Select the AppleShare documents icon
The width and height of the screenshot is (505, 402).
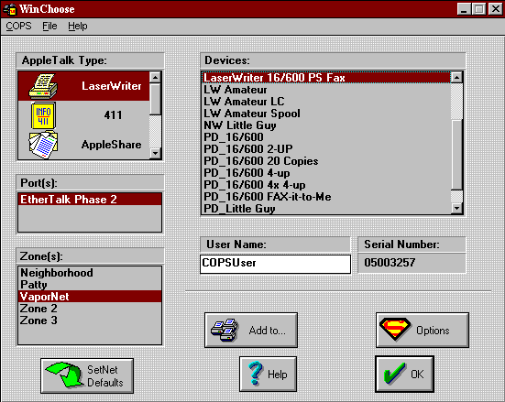(x=43, y=145)
